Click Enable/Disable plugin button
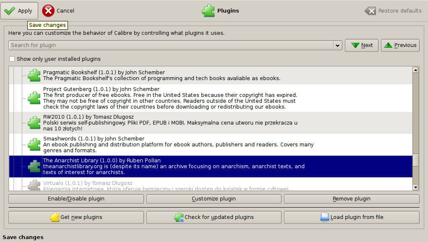The height and width of the screenshot is (242, 428). [76, 199]
